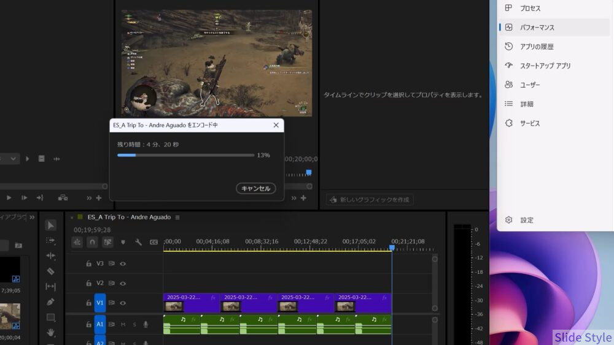Viewport: 614px width, 345px height.
Task: Click the encoding progress bar
Action: click(x=185, y=155)
